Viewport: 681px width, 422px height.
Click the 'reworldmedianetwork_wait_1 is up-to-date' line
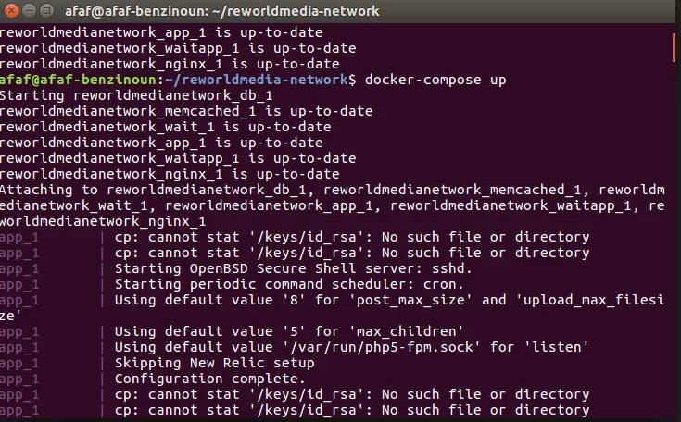(x=165, y=127)
